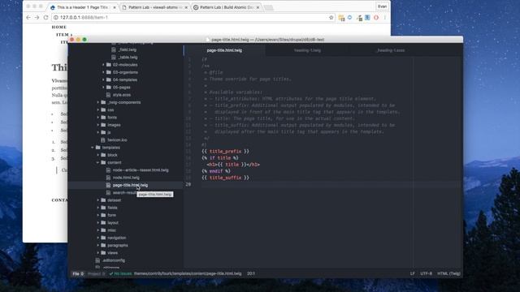Collapse the templates folder
This screenshot has width=520, height=292.
point(110,148)
